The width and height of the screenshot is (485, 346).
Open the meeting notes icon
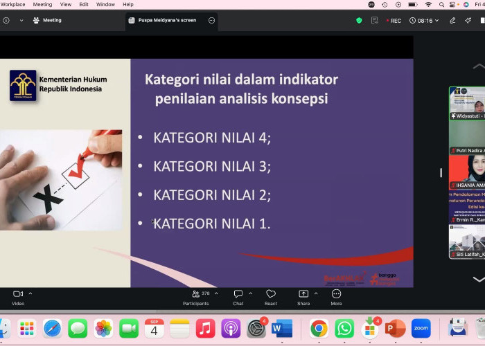(x=375, y=20)
